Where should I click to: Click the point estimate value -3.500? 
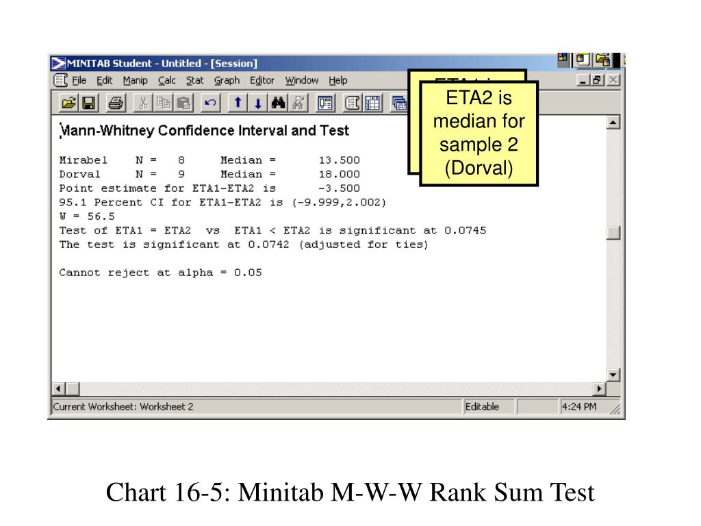click(x=340, y=188)
